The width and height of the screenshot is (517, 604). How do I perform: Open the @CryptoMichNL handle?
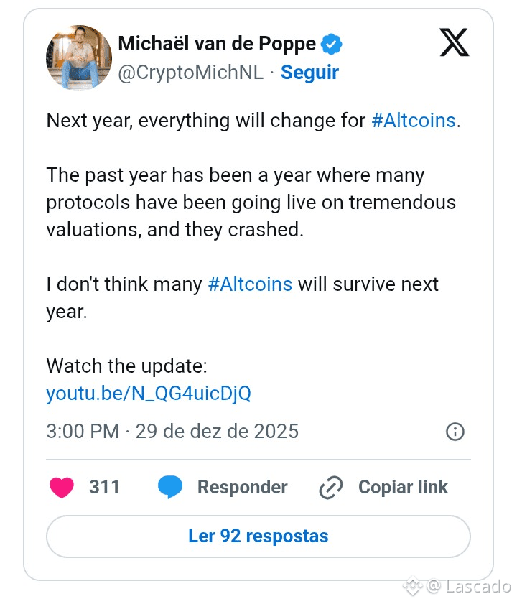pos(190,73)
